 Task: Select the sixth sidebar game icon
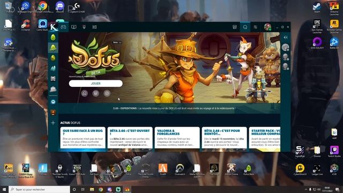[53, 89]
